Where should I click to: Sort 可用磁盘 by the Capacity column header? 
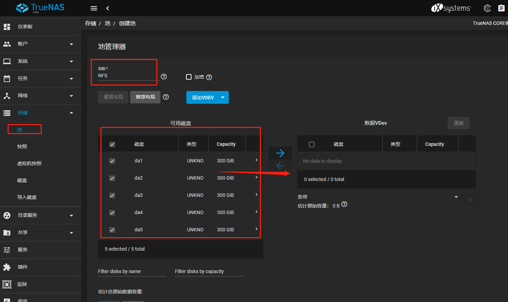point(226,144)
